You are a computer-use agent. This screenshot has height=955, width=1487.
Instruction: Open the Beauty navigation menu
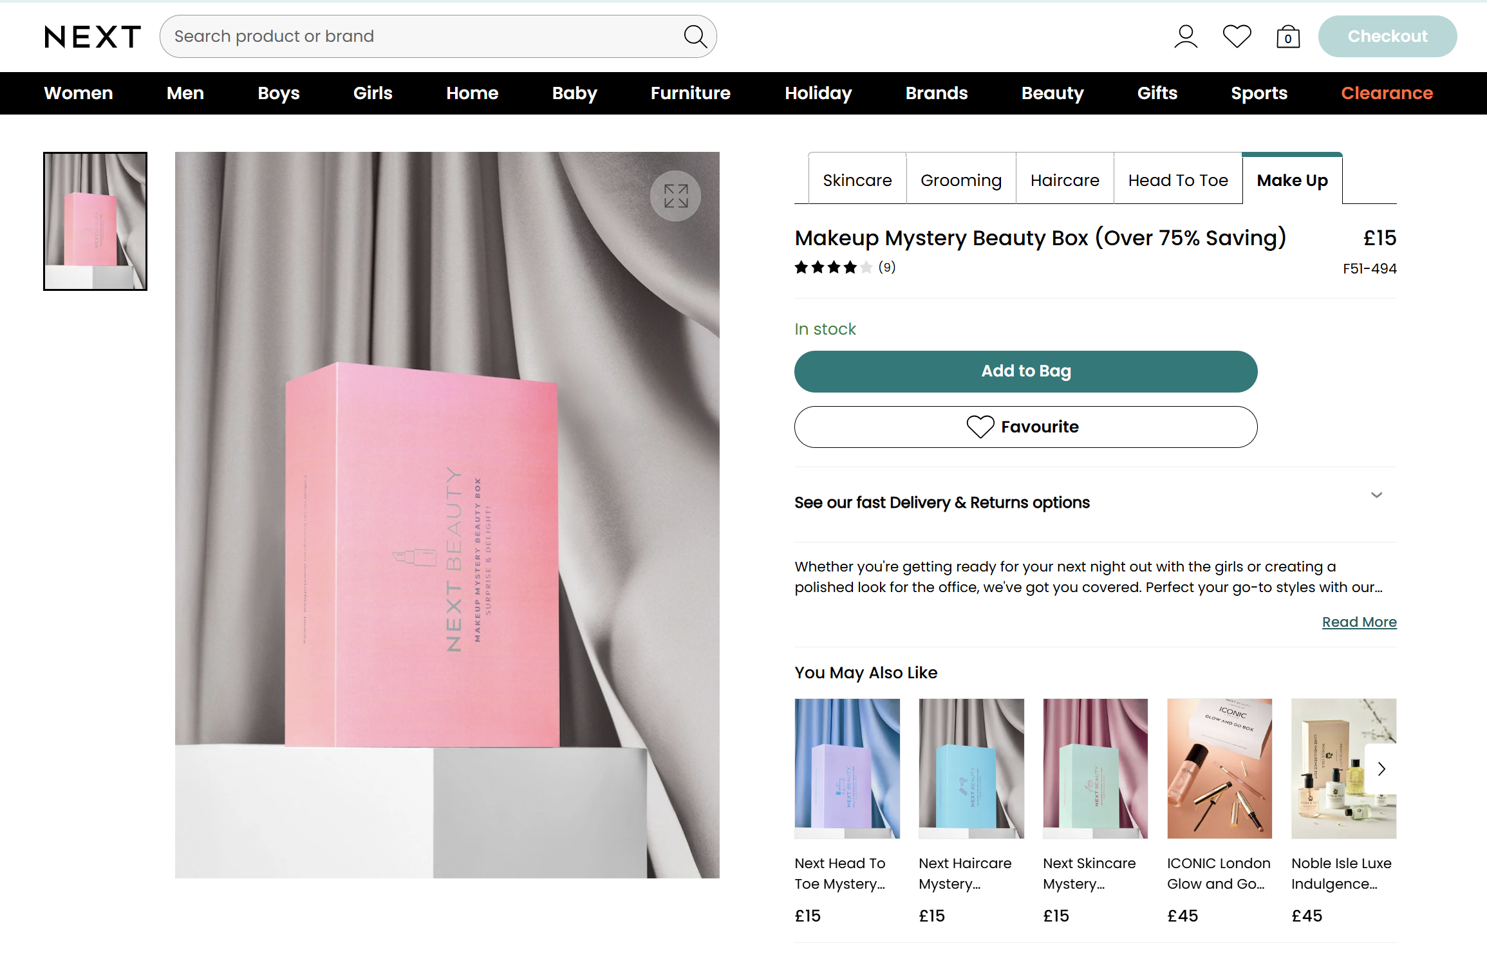click(x=1052, y=93)
